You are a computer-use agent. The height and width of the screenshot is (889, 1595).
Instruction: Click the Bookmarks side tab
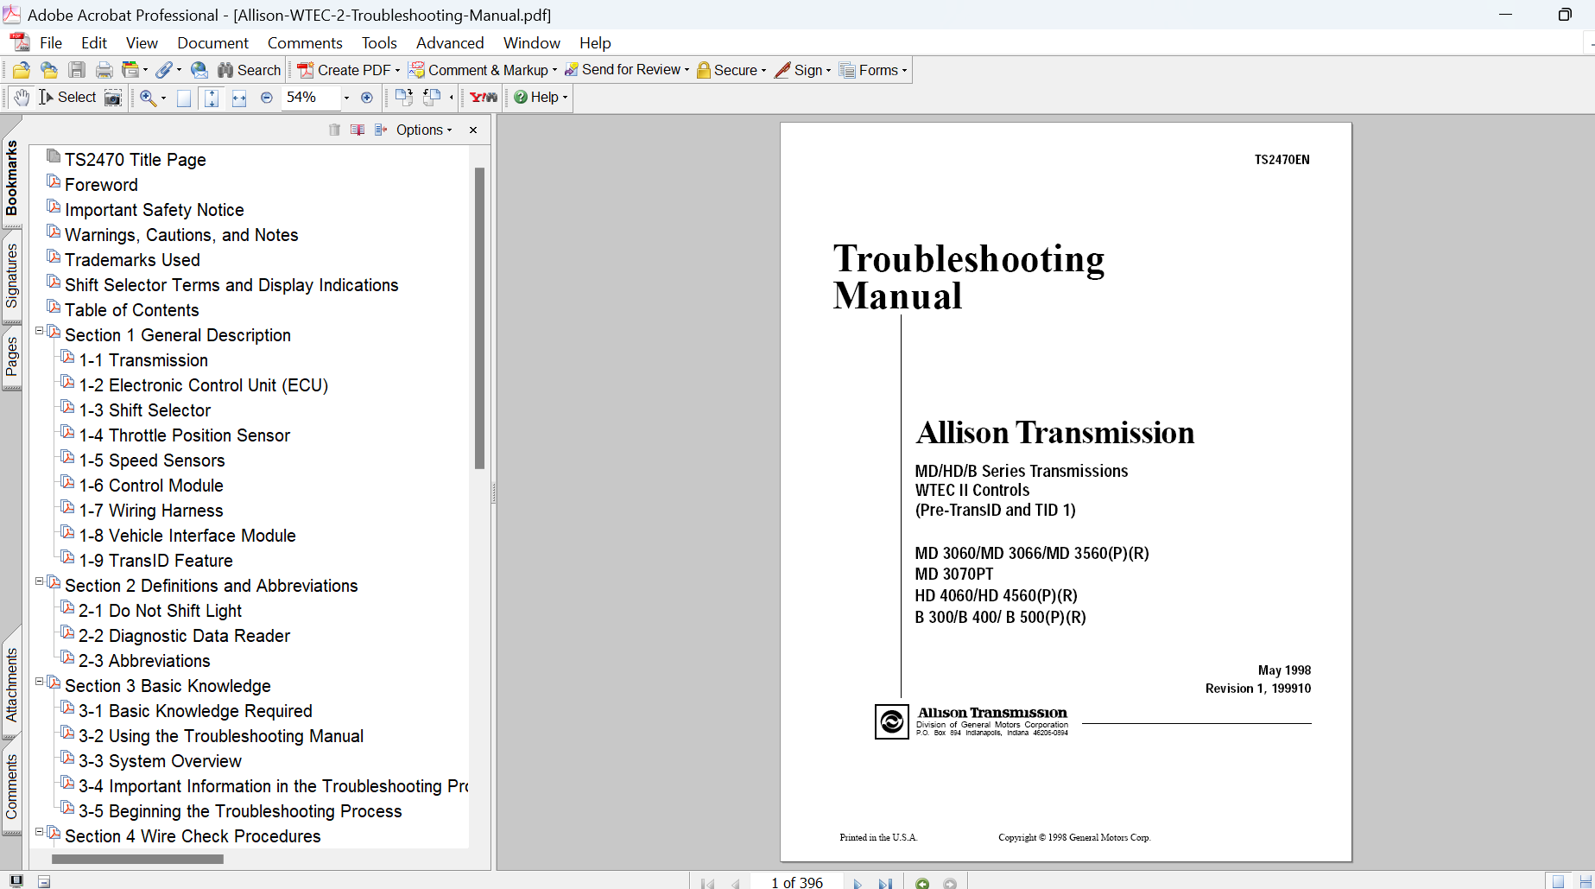click(x=12, y=178)
